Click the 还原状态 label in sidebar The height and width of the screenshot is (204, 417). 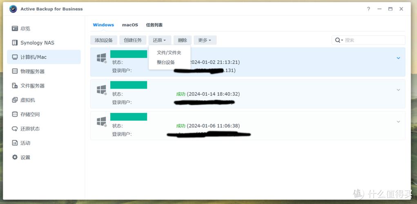30,129
